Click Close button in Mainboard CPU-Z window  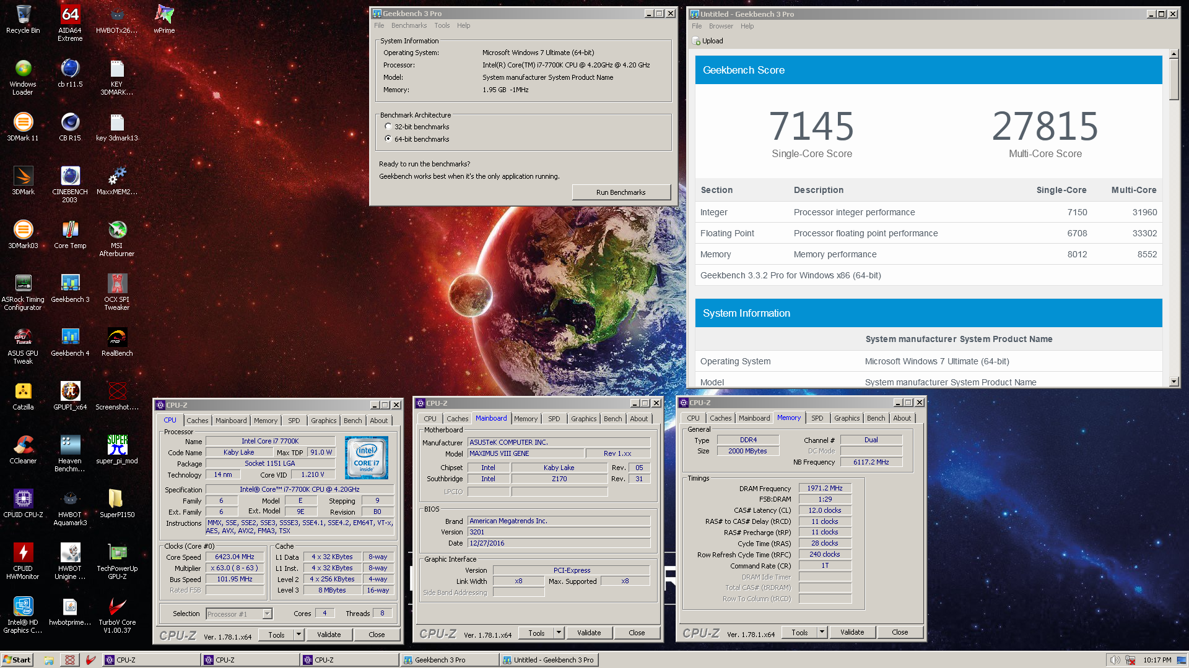pyautogui.click(x=637, y=633)
